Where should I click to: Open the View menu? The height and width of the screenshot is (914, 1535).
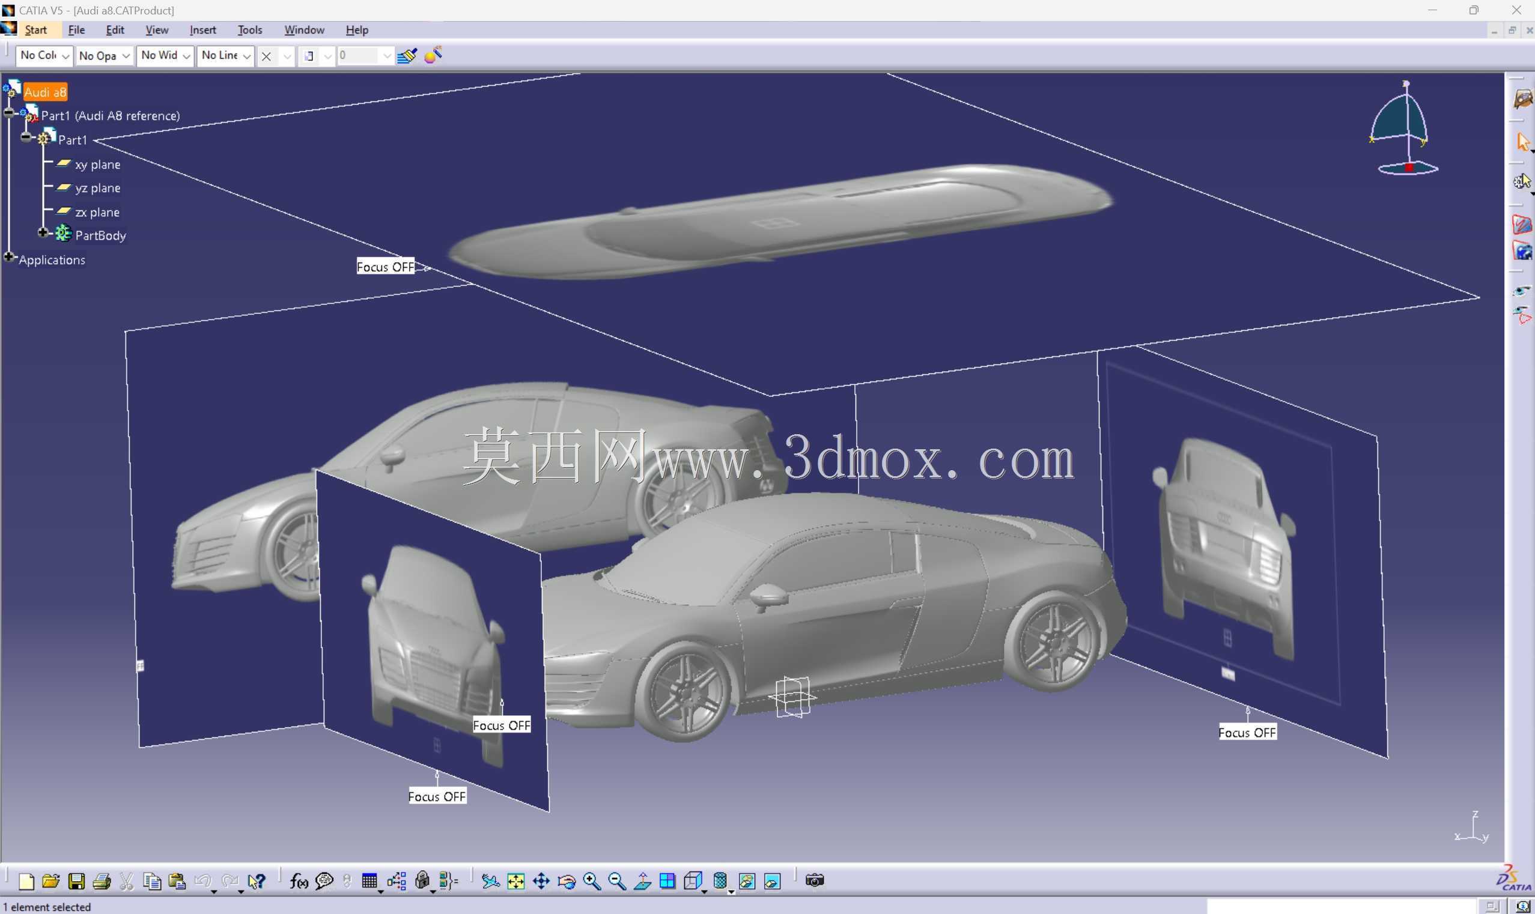click(x=156, y=29)
